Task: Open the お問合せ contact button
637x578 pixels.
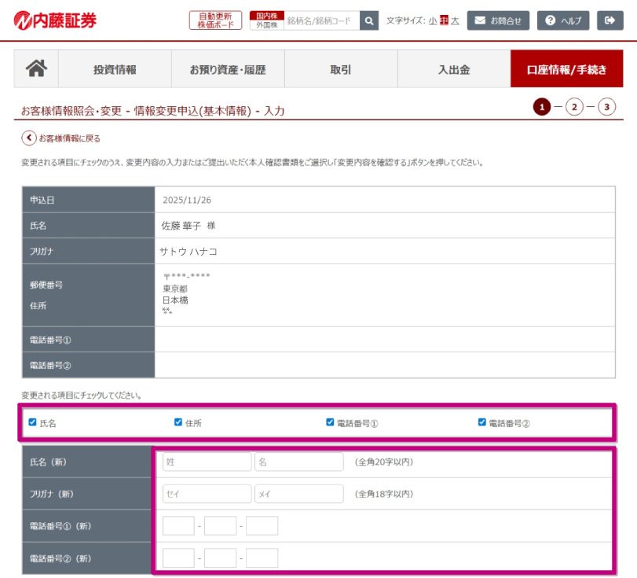Action: [x=498, y=20]
